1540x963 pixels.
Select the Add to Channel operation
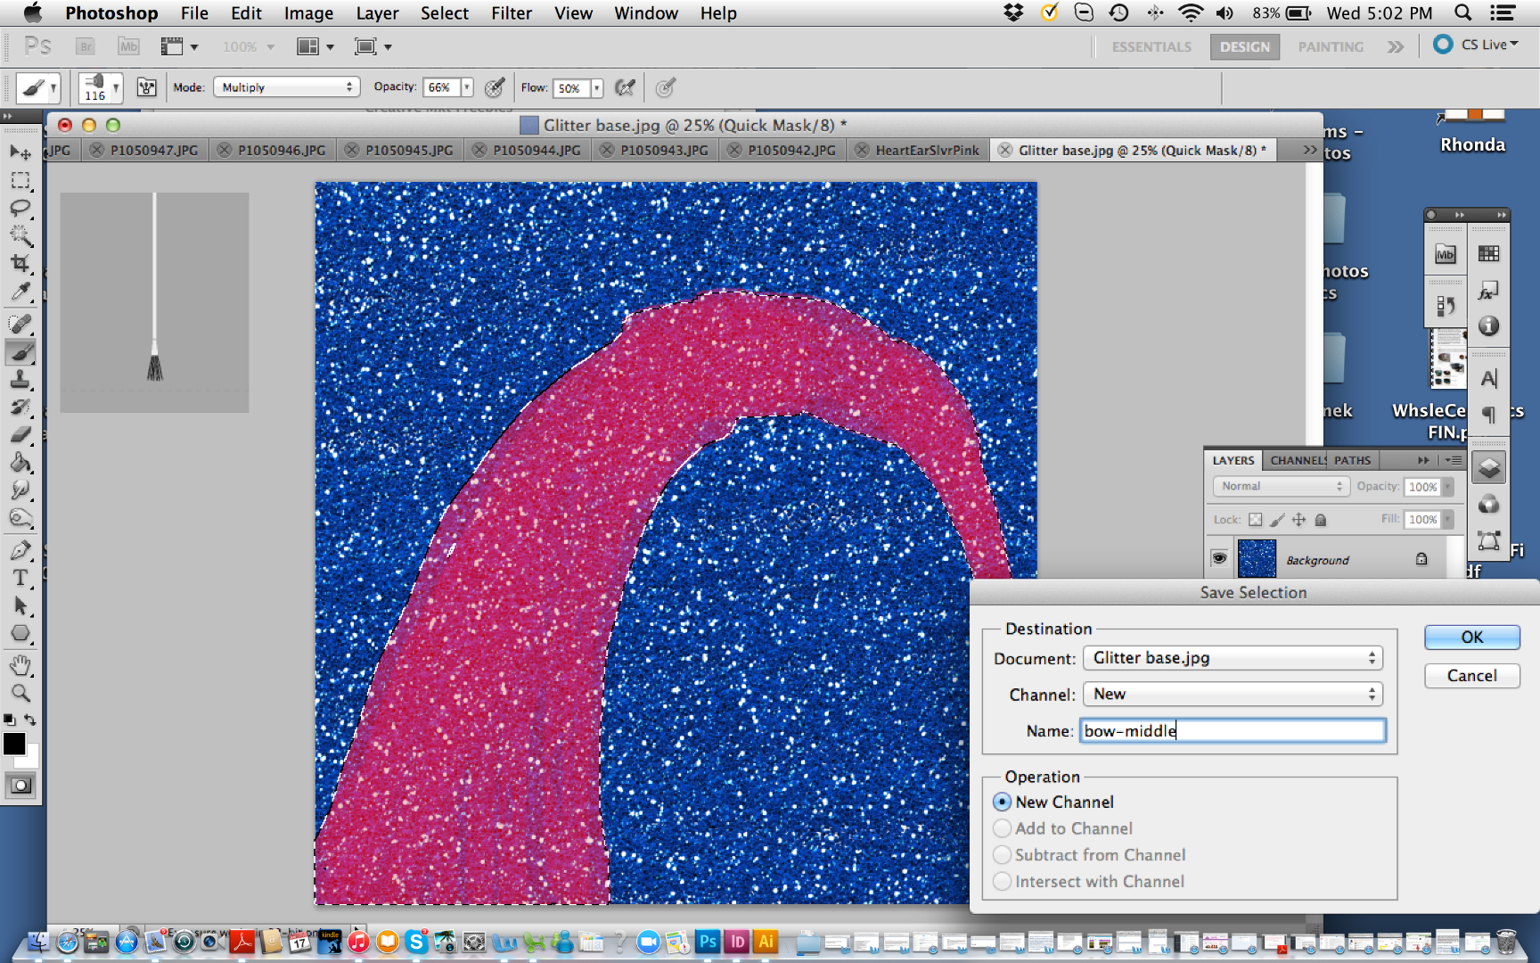(1002, 828)
